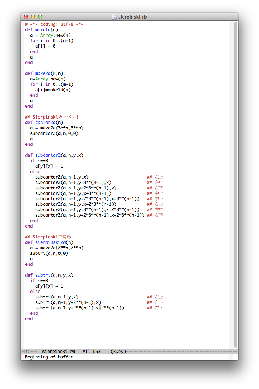Click 'subcantor2(a,n-1,y,x+3**(n-1))' line

pyautogui.click(x=73, y=193)
